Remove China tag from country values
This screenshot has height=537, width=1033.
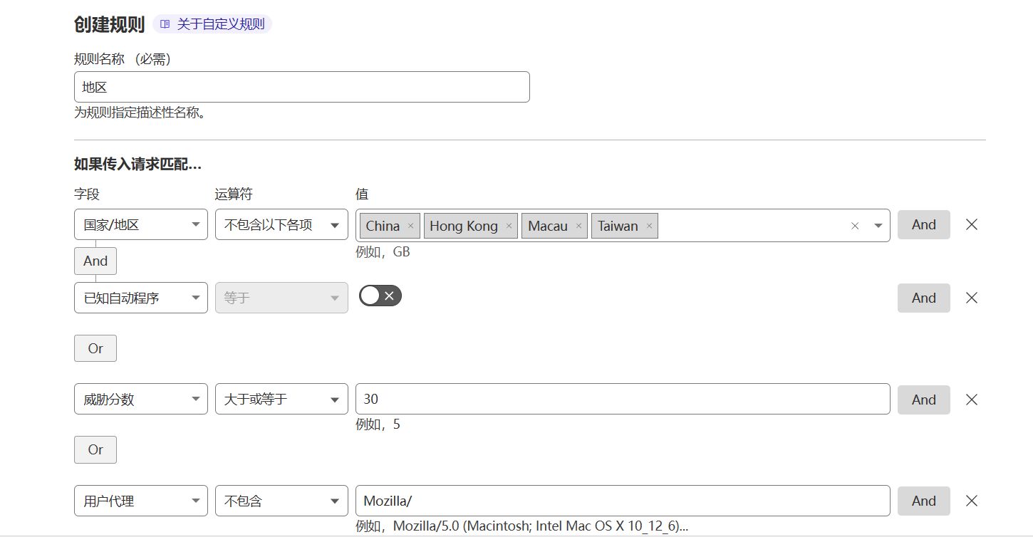pyautogui.click(x=410, y=226)
